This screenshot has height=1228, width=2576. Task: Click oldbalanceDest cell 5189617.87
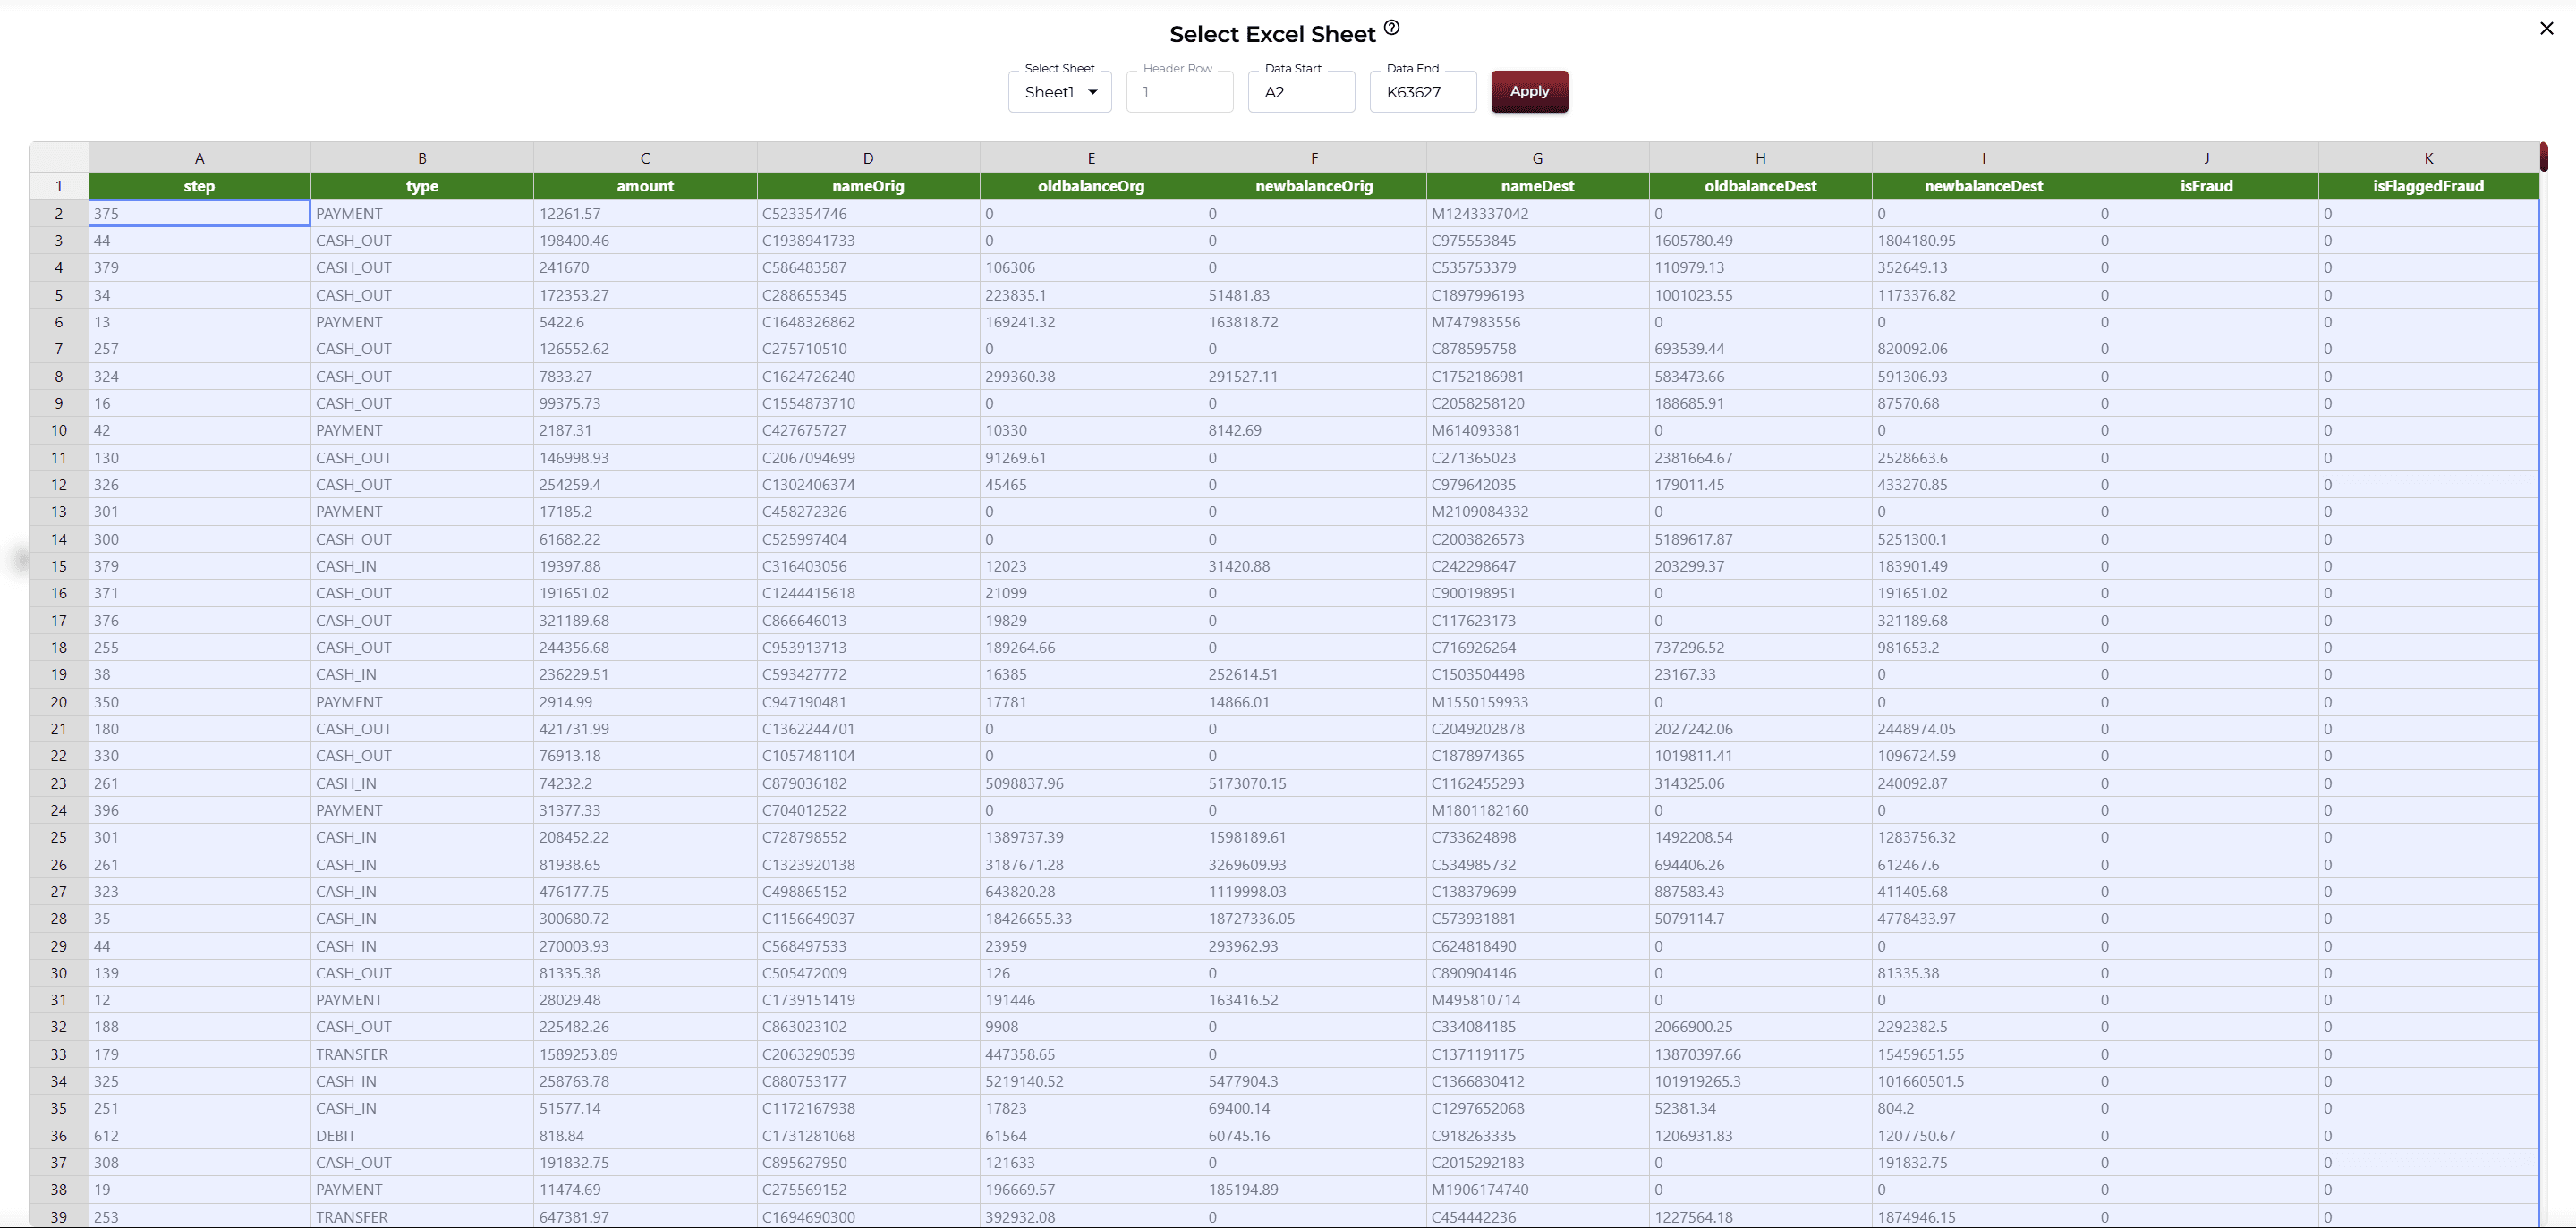coord(1760,539)
